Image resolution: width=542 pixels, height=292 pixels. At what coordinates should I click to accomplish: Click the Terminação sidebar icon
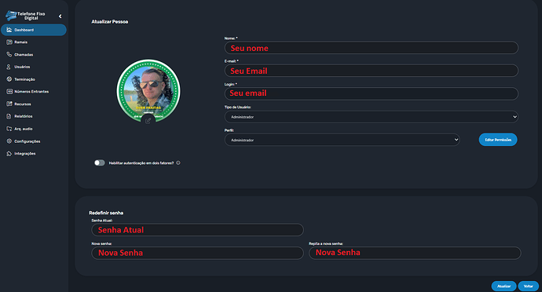[9, 79]
